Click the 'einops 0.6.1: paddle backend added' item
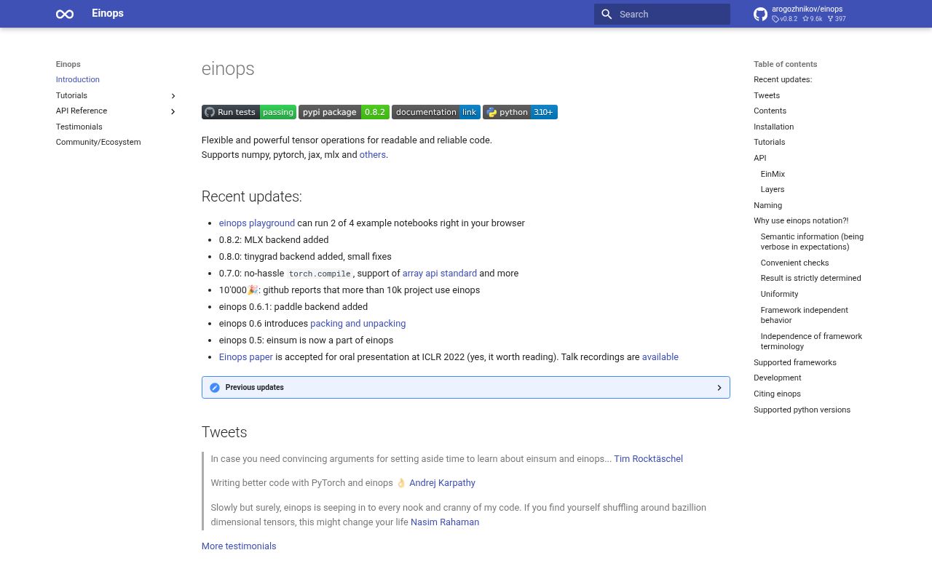The width and height of the screenshot is (932, 582). click(293, 307)
